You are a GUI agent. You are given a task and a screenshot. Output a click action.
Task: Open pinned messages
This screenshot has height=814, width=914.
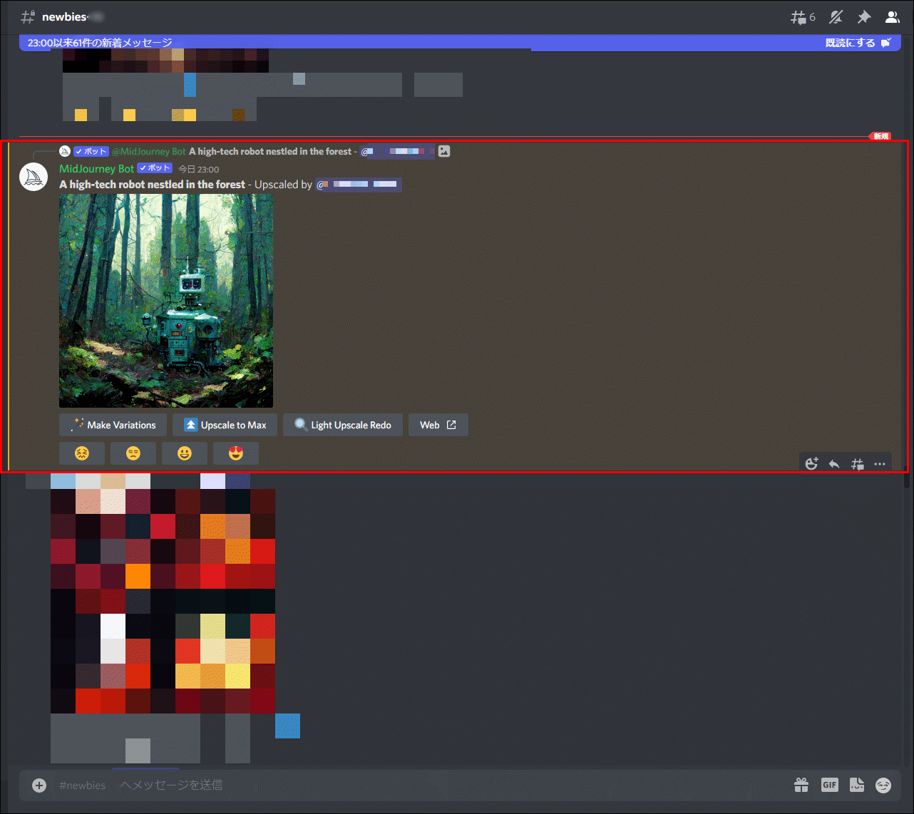864,17
